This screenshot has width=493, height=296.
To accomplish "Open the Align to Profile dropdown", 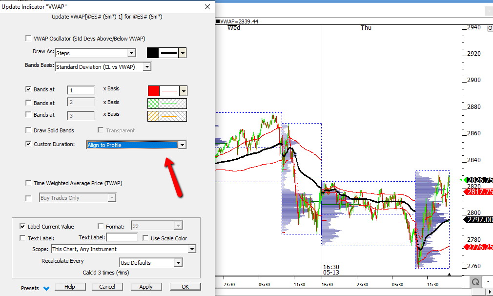I will tap(182, 145).
